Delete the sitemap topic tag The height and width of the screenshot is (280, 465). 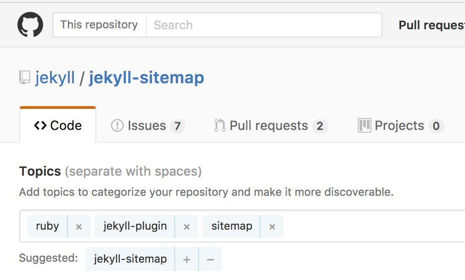(x=272, y=226)
